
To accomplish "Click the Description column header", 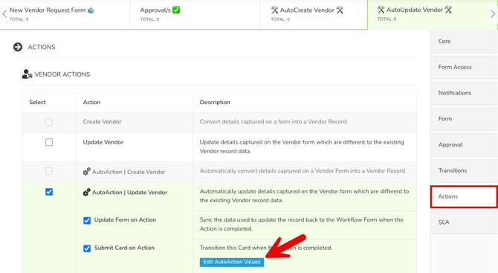I will (215, 102).
